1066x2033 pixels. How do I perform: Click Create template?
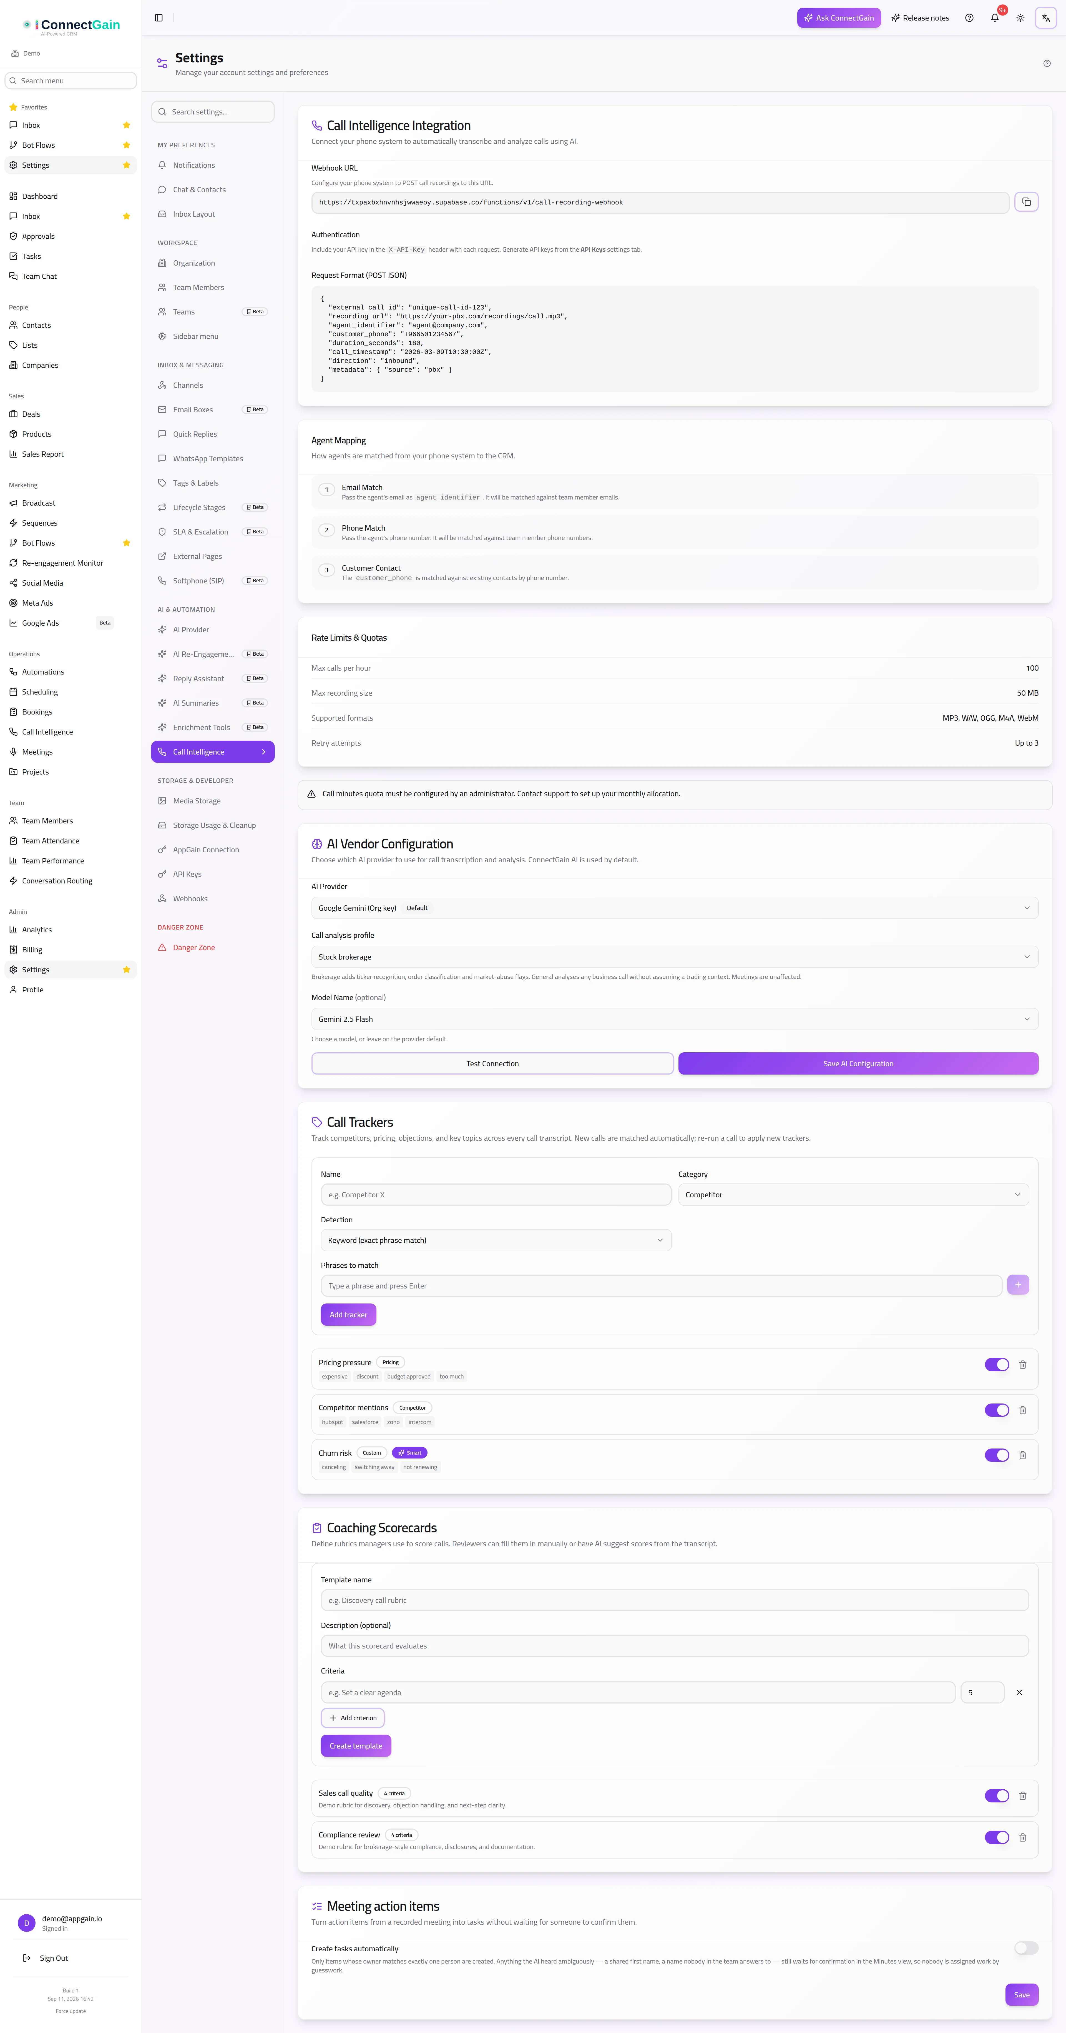click(x=356, y=1746)
